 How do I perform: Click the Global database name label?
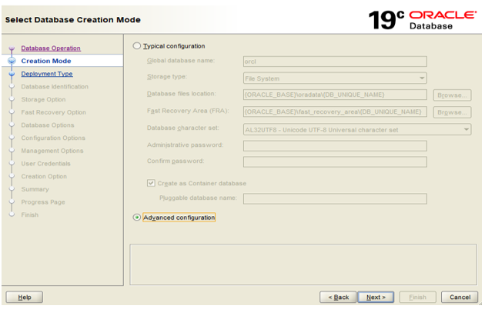pyautogui.click(x=181, y=61)
